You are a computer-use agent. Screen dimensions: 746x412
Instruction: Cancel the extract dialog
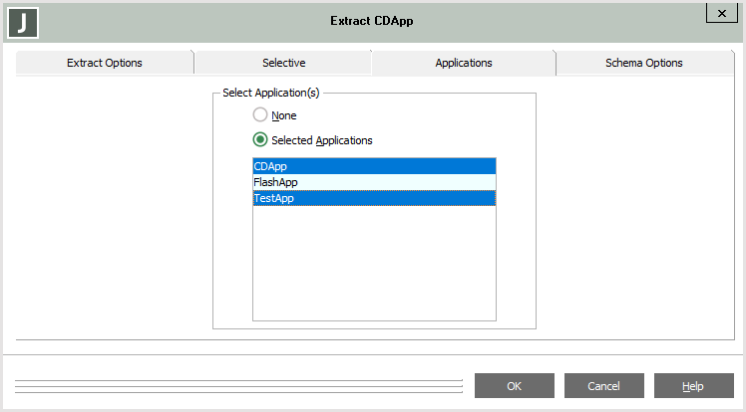pyautogui.click(x=603, y=386)
